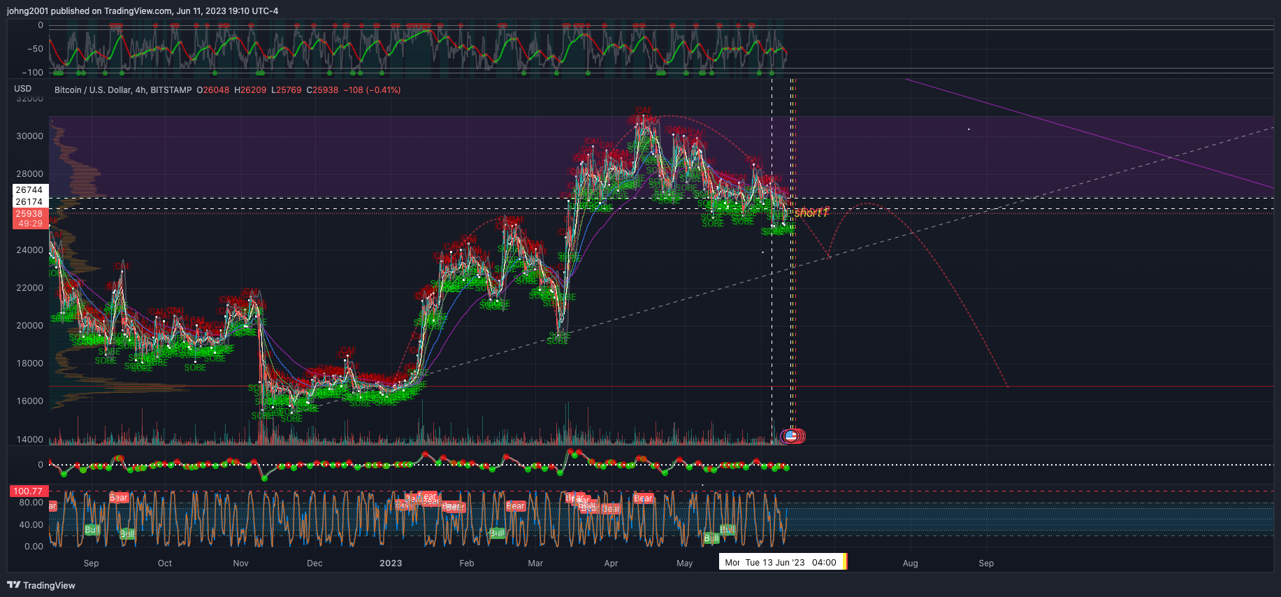Click 28000 on the price axis
This screenshot has width=1281, height=597.
29,174
